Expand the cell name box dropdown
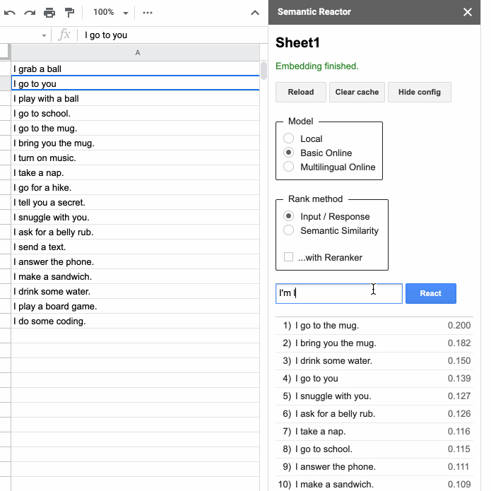The height and width of the screenshot is (491, 491). click(44, 35)
